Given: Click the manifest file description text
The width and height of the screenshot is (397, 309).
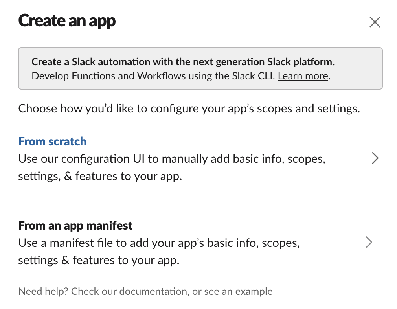Looking at the screenshot, I should coord(157,251).
